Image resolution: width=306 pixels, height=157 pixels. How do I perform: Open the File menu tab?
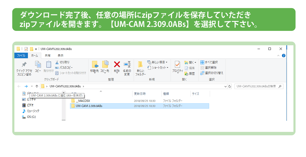point(21,55)
